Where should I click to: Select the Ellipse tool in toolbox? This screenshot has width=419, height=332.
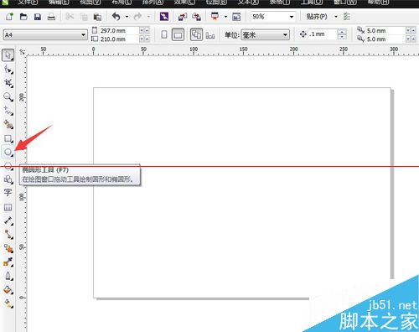pyautogui.click(x=8, y=153)
